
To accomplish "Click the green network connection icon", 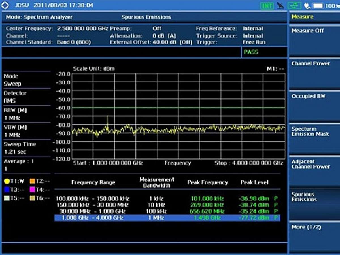I will coord(294,6).
